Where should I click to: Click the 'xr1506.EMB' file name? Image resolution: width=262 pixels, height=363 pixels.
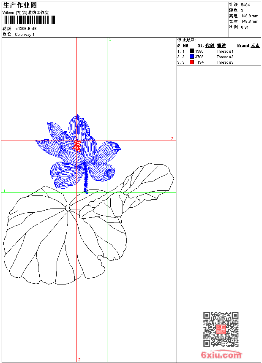25,29
